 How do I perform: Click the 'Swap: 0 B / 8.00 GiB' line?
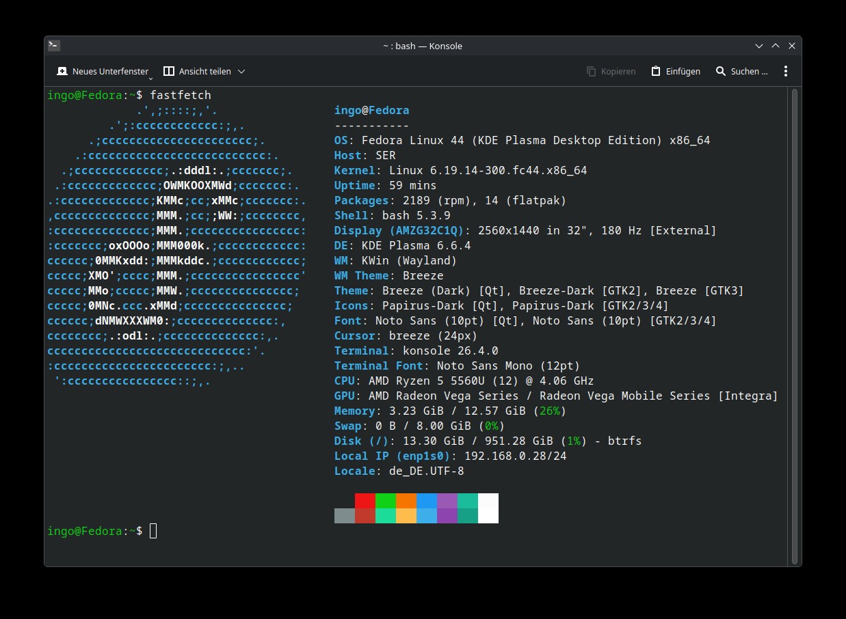pyautogui.click(x=420, y=426)
